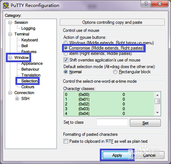Viewport: 171px width, 164px height.
Task: Click the title bar help question mark
Action: [x=146, y=4]
